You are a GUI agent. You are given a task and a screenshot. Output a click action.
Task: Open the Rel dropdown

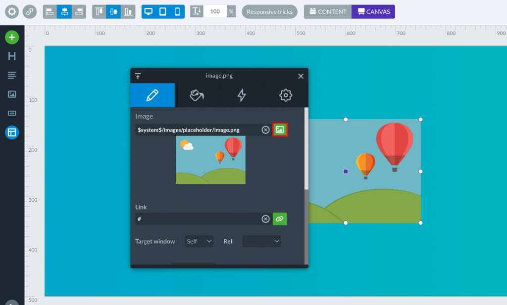(x=261, y=241)
